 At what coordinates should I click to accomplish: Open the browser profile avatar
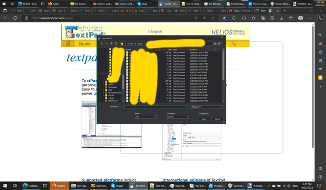300,18
